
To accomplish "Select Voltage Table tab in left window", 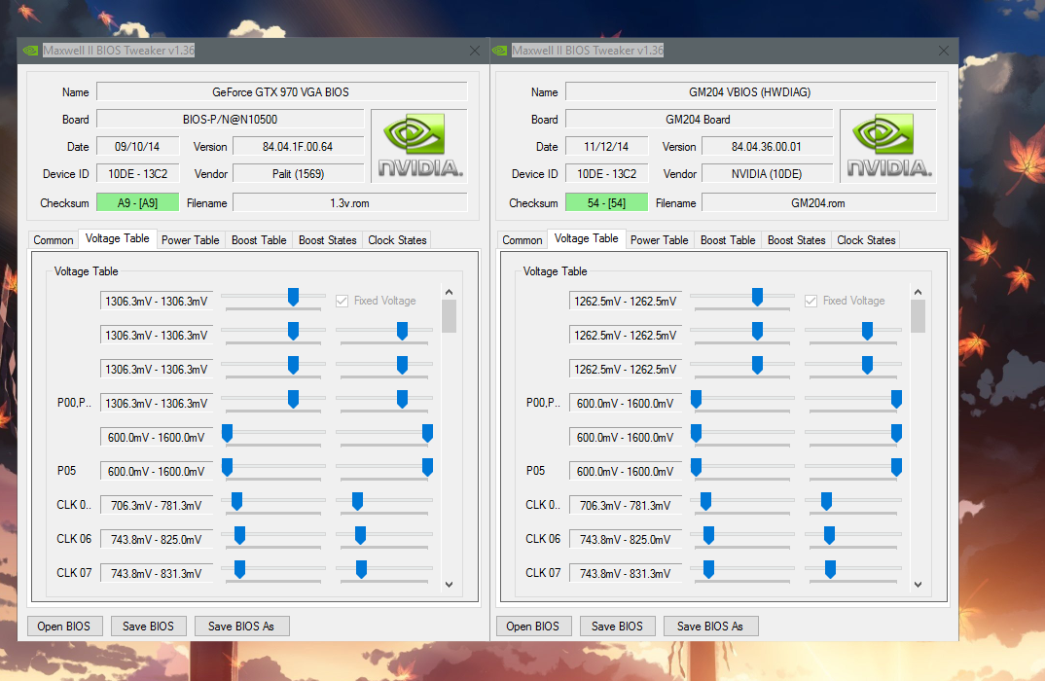I will click(118, 238).
